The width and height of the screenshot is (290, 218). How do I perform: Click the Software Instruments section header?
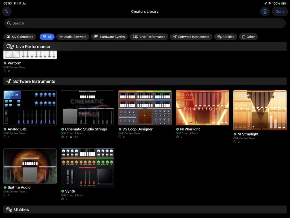(x=145, y=81)
